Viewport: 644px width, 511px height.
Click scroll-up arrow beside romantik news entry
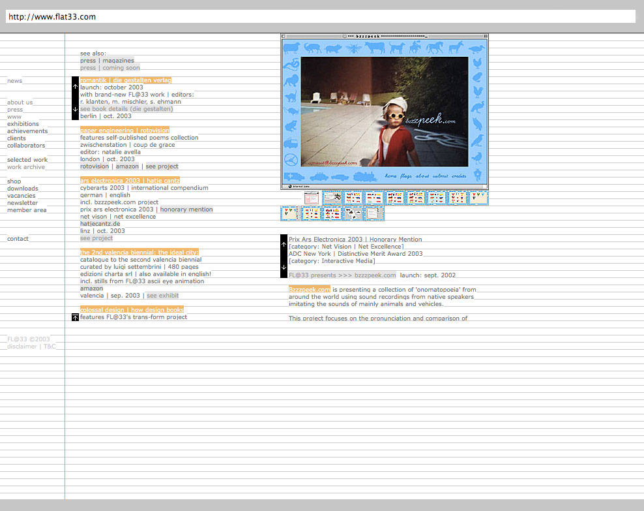point(75,87)
